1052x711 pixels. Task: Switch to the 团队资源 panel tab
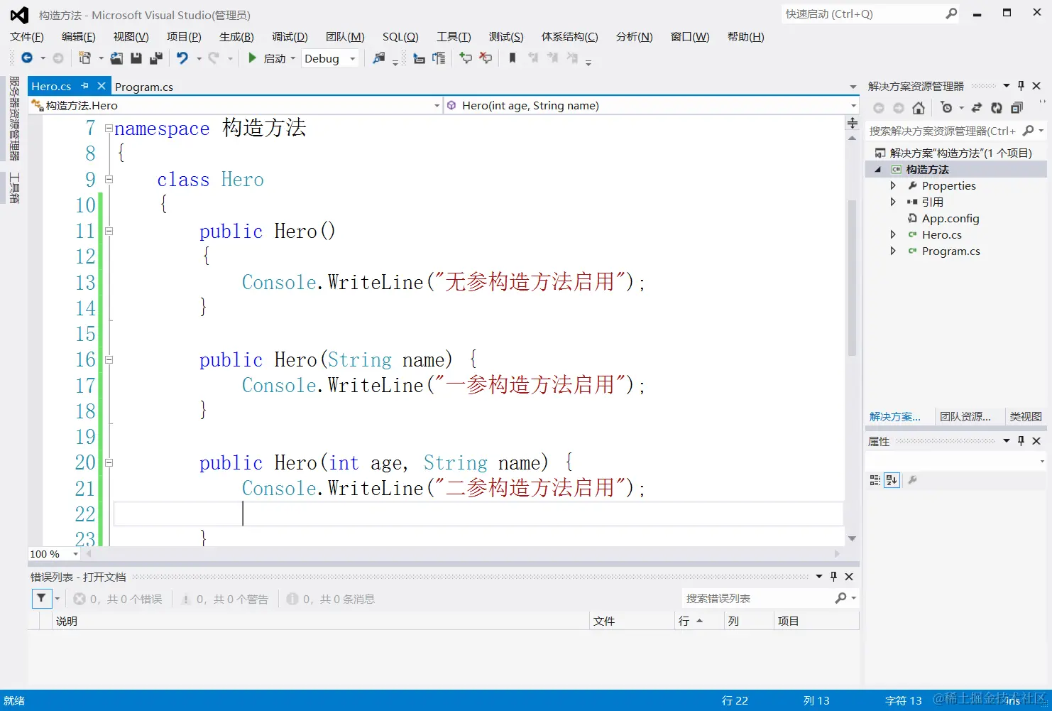pos(965,416)
